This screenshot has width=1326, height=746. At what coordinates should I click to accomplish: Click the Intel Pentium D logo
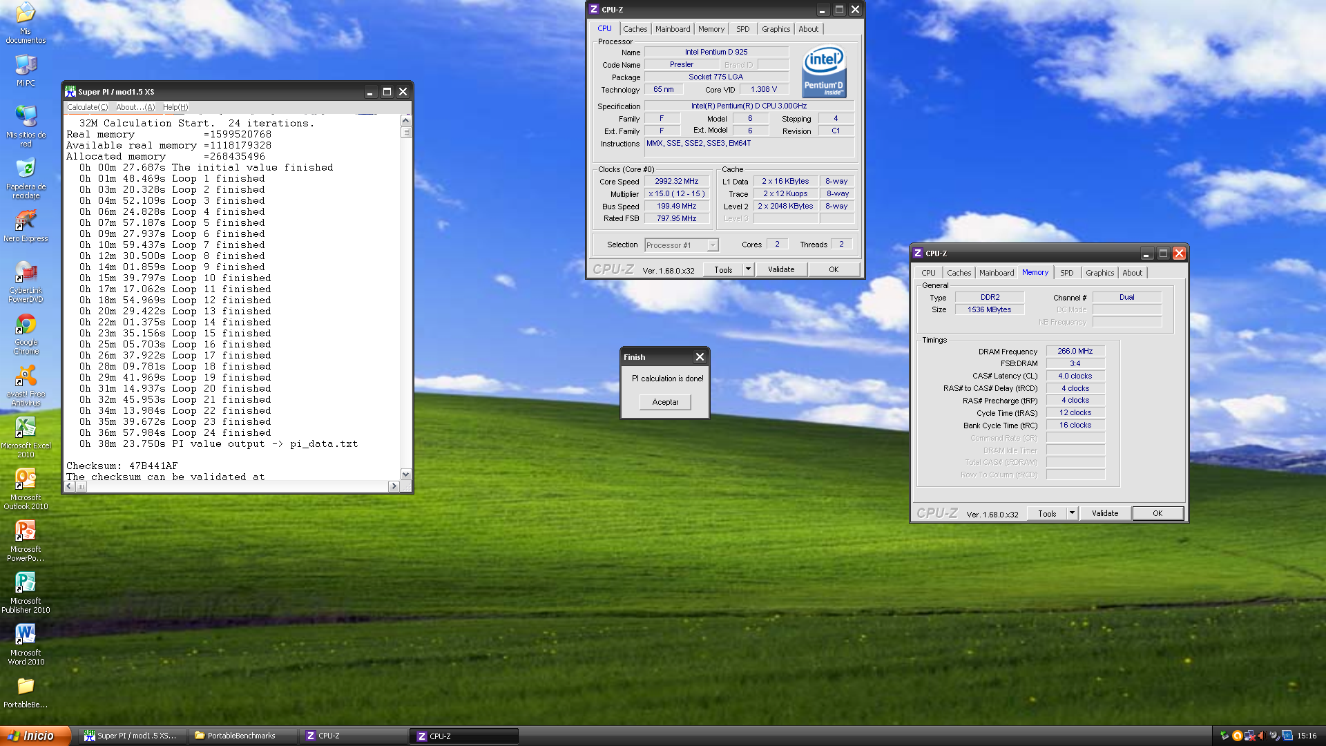[x=824, y=72]
